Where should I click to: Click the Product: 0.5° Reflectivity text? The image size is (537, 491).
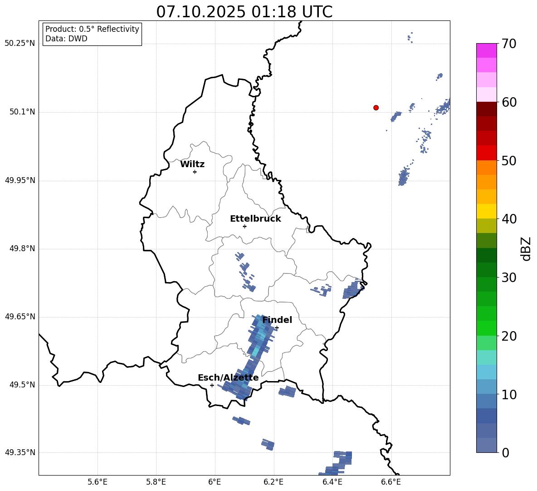[92, 29]
